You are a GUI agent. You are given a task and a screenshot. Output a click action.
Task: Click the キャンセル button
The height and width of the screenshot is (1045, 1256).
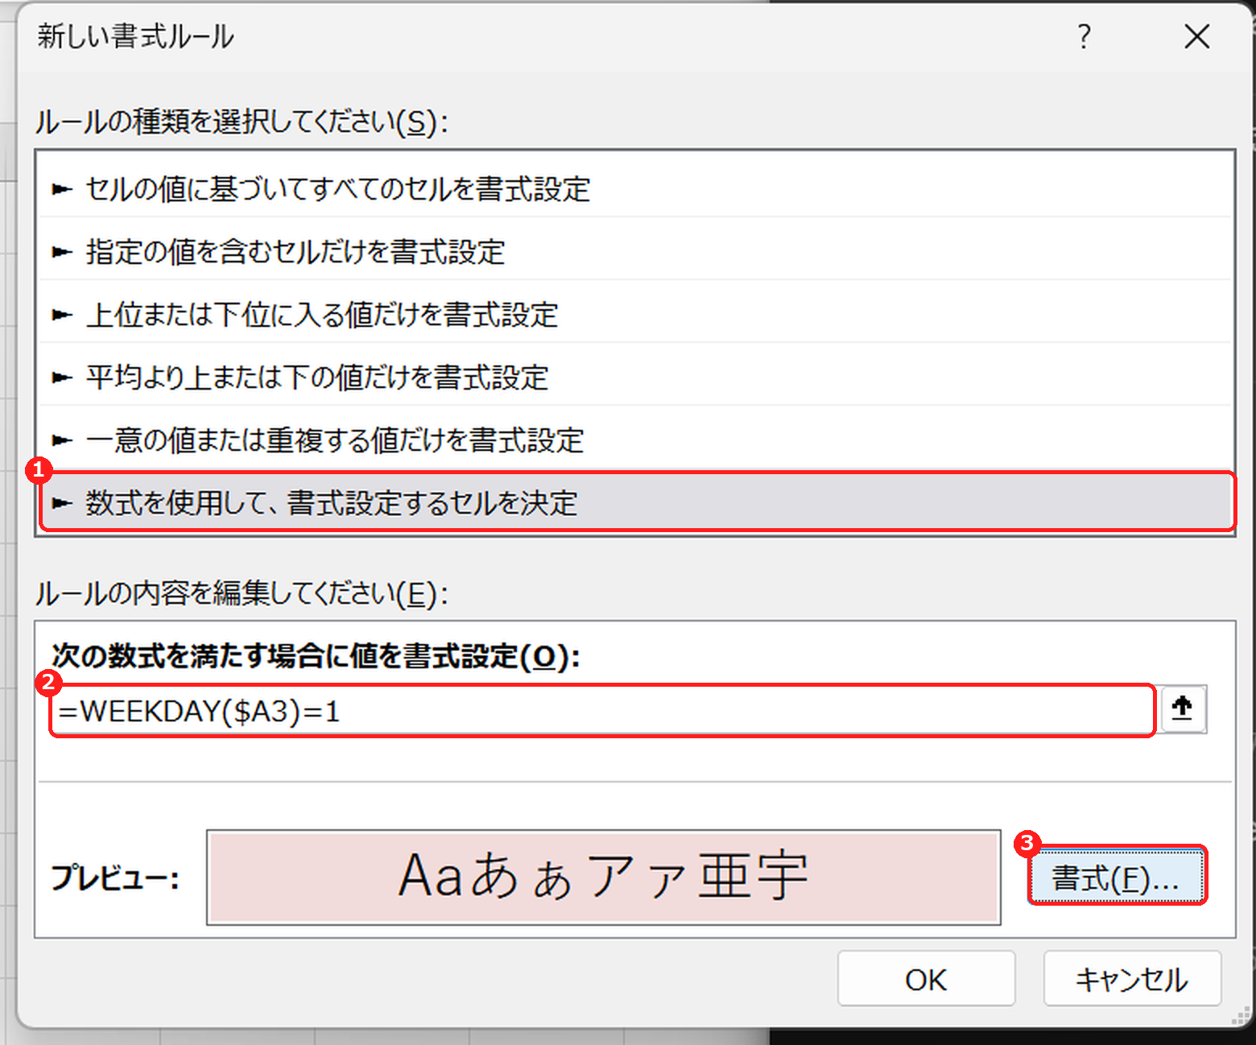click(1132, 979)
